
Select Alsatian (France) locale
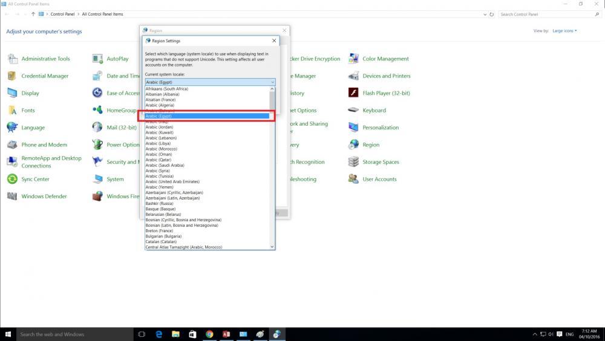point(207,100)
